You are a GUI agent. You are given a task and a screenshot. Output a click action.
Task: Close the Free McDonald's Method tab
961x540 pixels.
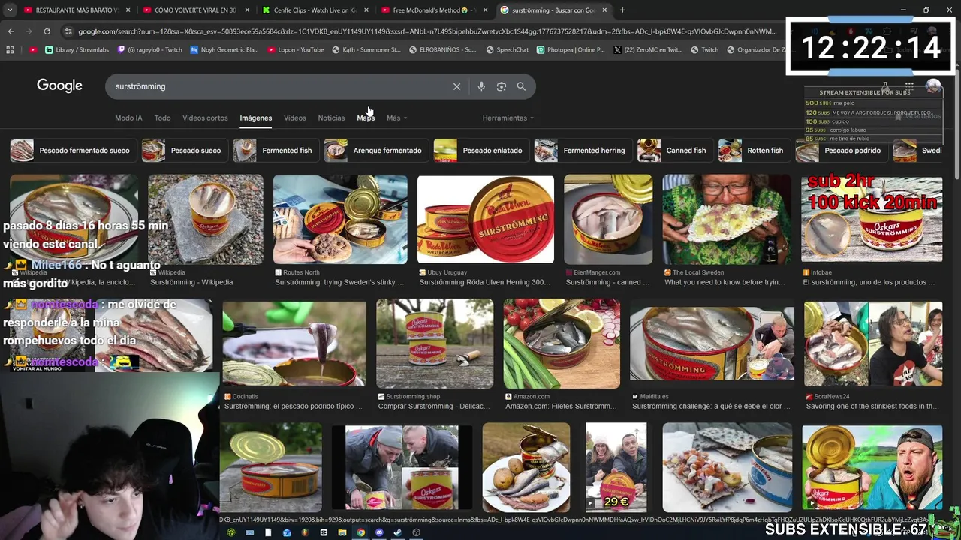tap(485, 10)
